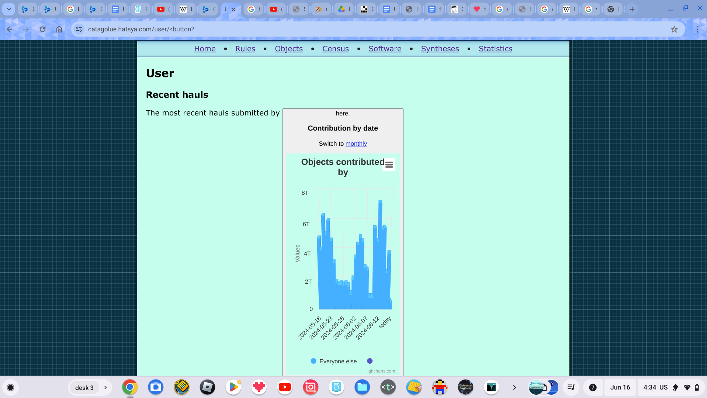Open the text editor app on shelf
The width and height of the screenshot is (707, 398).
[388, 387]
